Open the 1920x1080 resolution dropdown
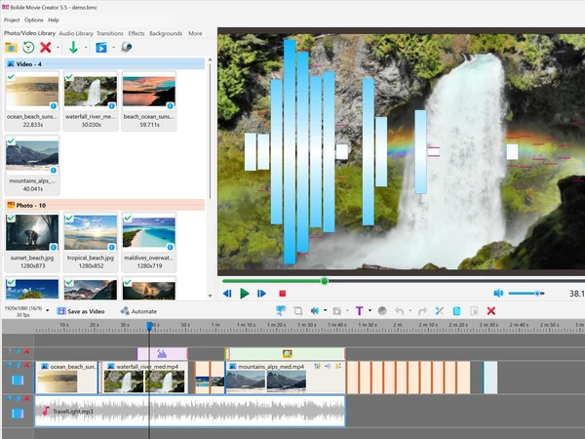 (x=48, y=310)
